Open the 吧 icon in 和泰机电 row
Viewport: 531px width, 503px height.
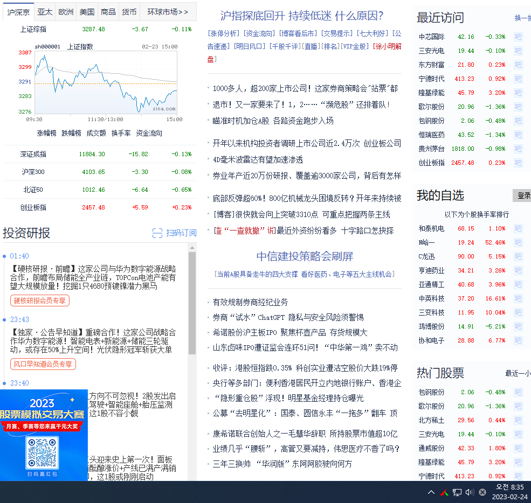(x=518, y=228)
